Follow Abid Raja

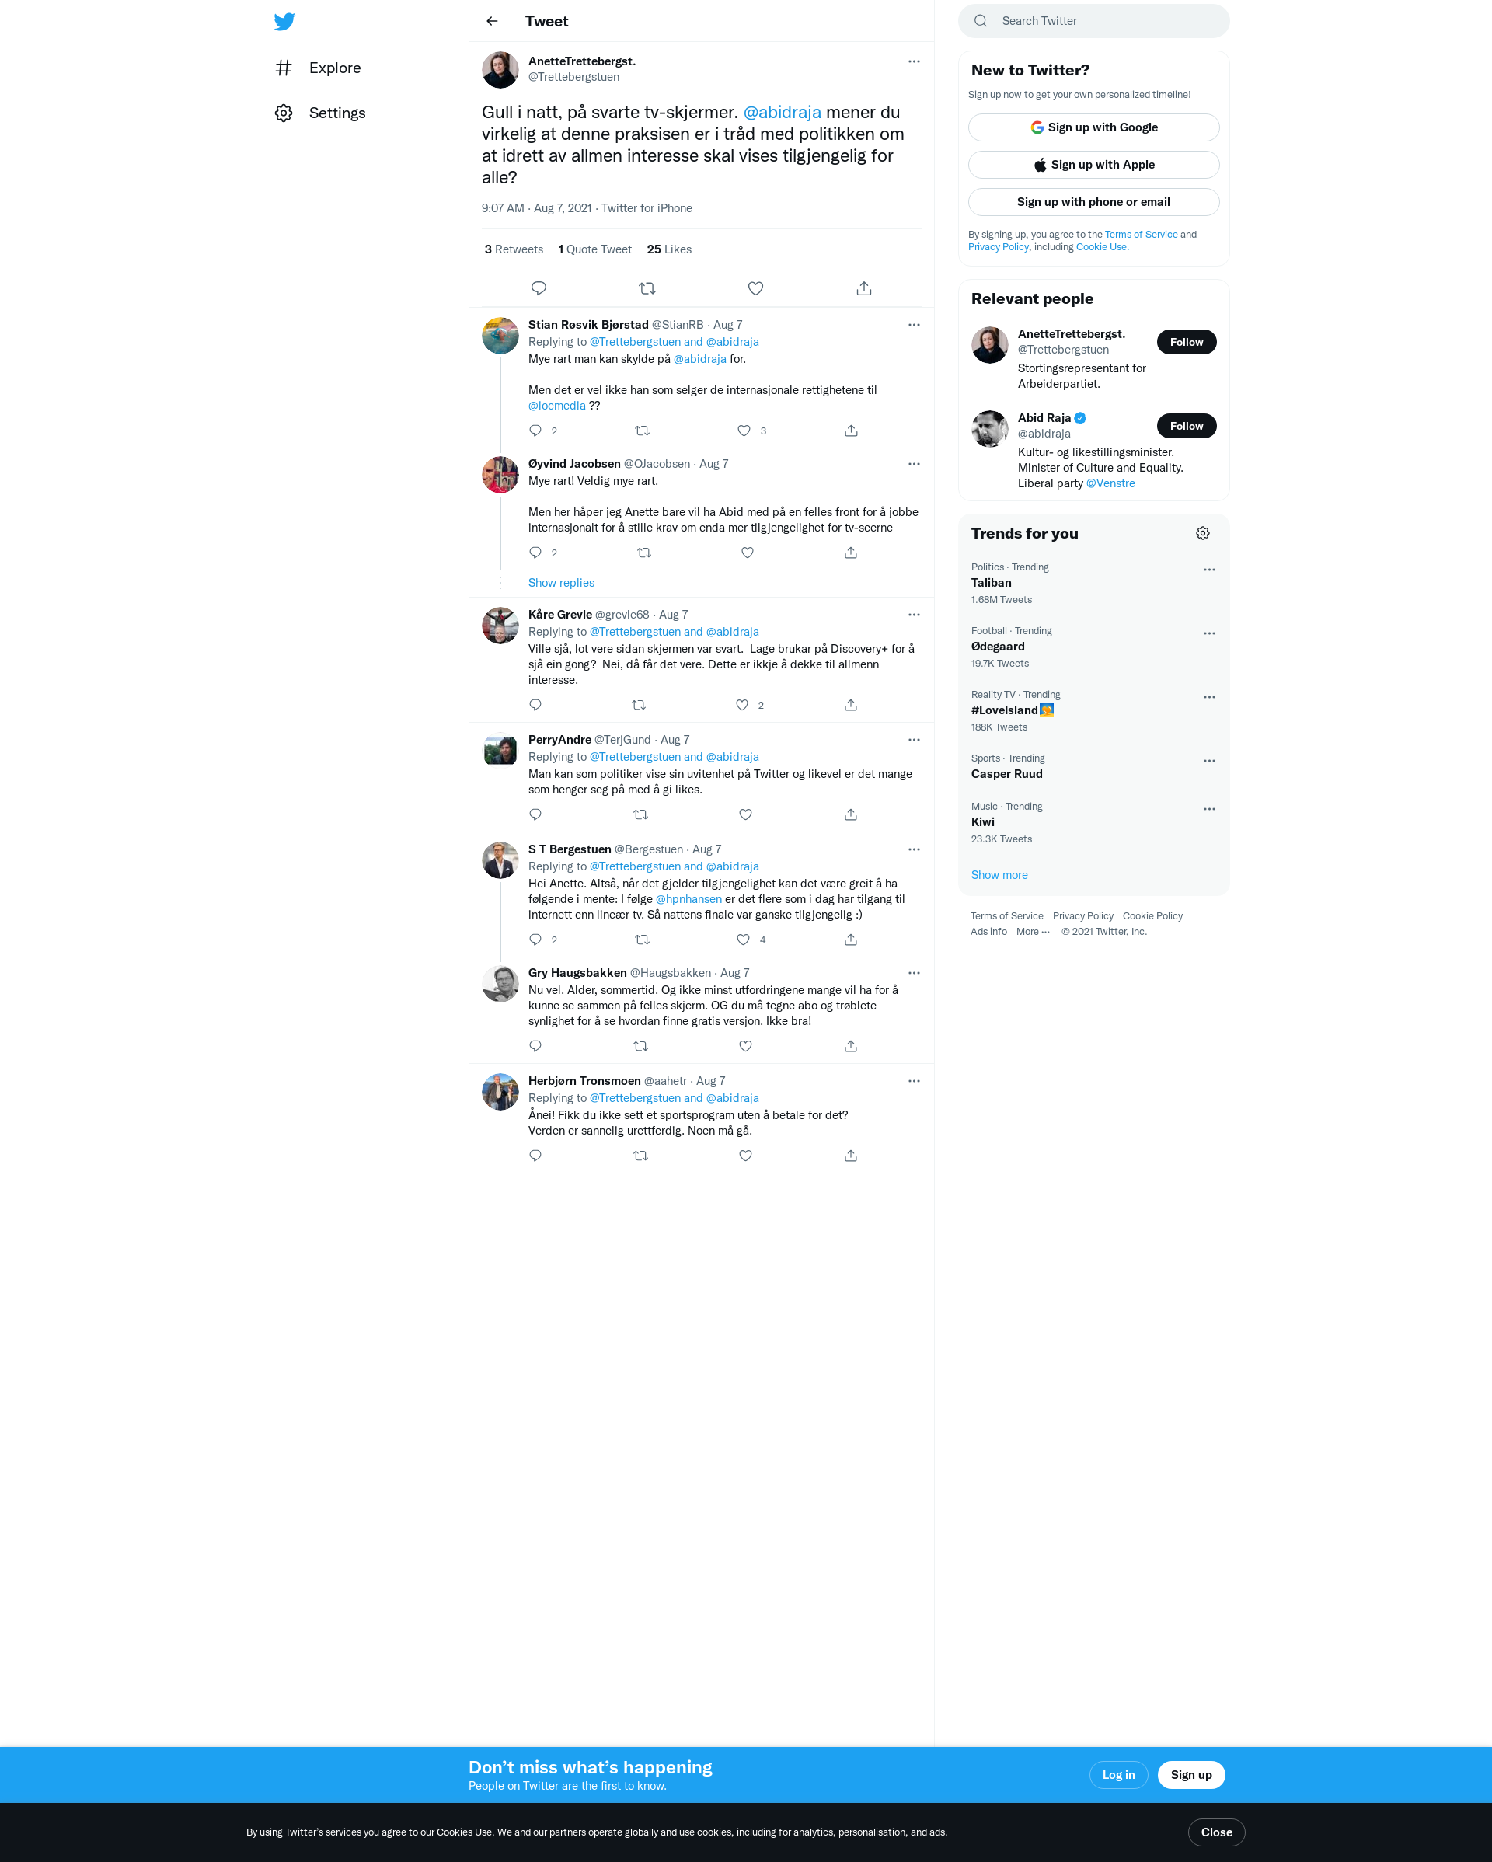[1187, 426]
